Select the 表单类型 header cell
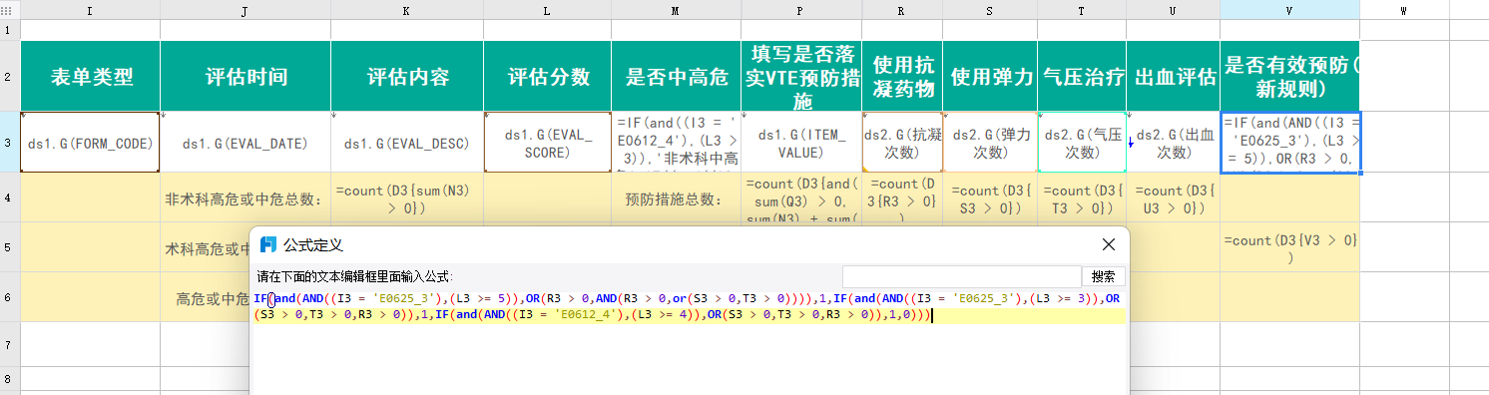Viewport: 1489px width, 395px height. [91, 77]
